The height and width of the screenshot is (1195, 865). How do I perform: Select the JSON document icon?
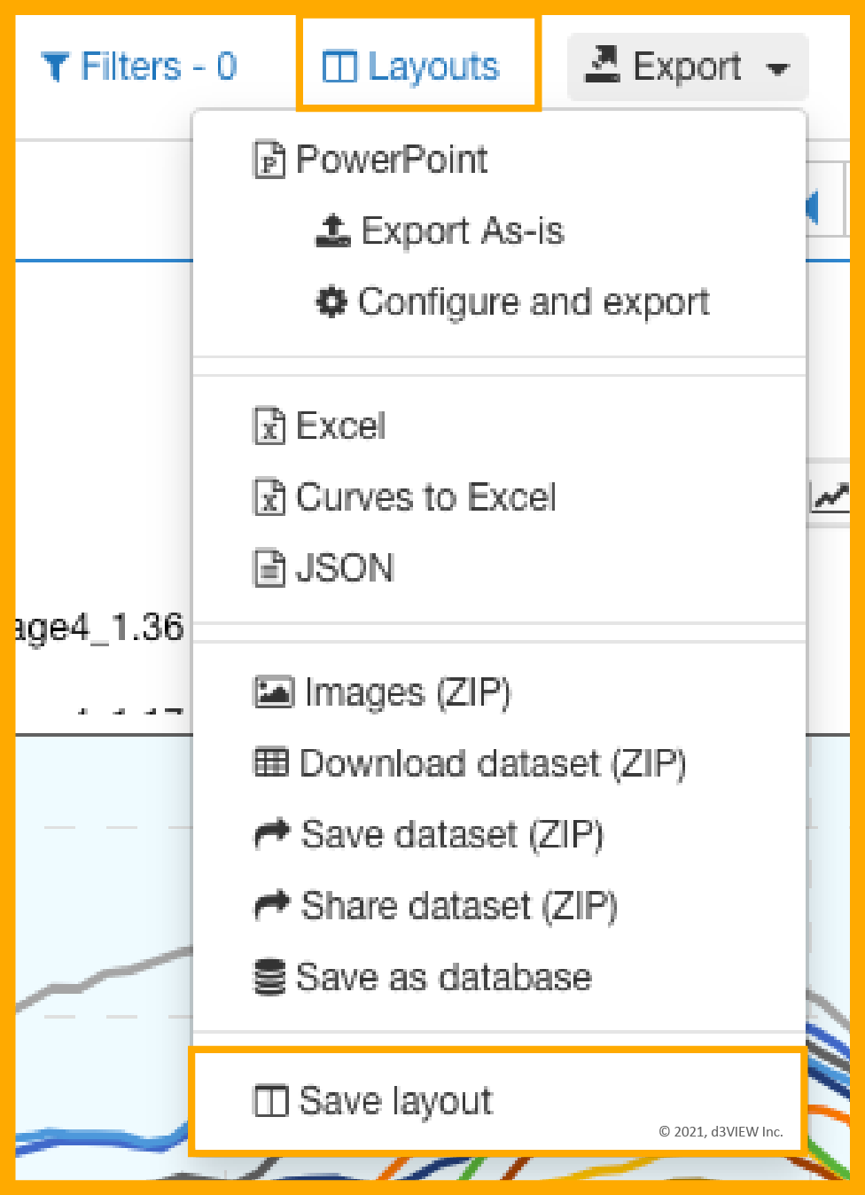(x=269, y=567)
